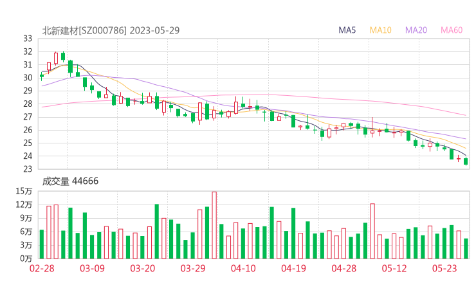The height and width of the screenshot is (283, 476).
Task: Select the 05-12 date label
Action: pyautogui.click(x=394, y=268)
